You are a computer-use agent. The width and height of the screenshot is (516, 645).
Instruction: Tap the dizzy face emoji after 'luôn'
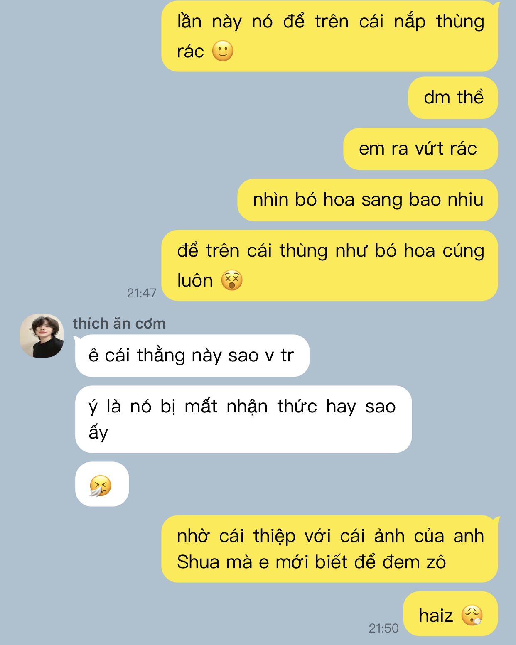[x=232, y=280]
